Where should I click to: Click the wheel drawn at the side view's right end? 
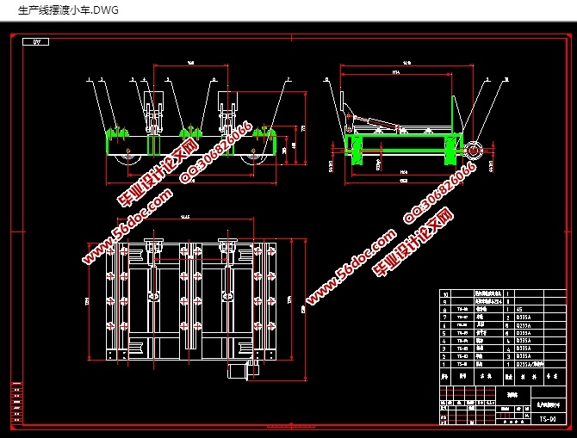point(474,150)
